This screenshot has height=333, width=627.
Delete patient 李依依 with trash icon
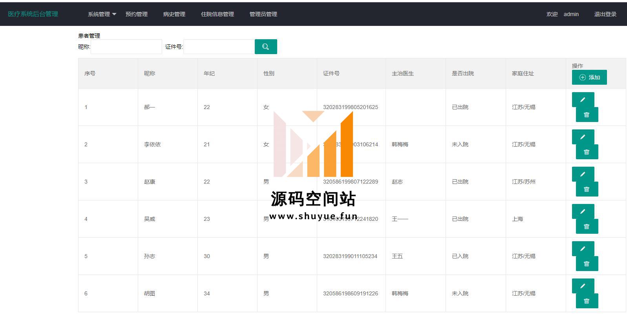pyautogui.click(x=587, y=152)
